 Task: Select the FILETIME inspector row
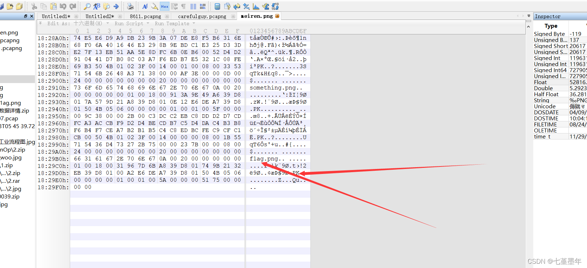(560, 125)
